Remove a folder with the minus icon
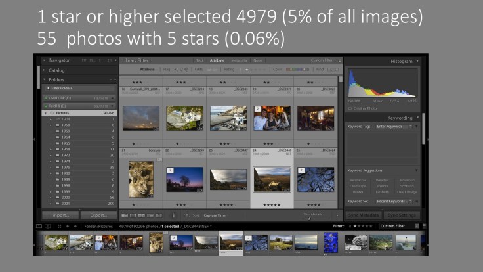Viewport: 483px width, 272px height. pyautogui.click(x=111, y=80)
